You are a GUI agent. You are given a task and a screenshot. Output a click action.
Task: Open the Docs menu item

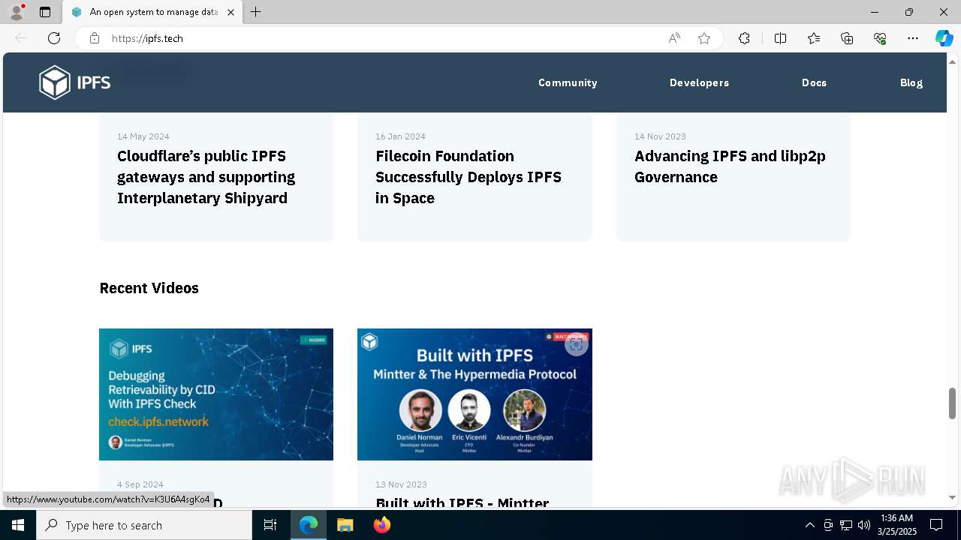(x=814, y=82)
